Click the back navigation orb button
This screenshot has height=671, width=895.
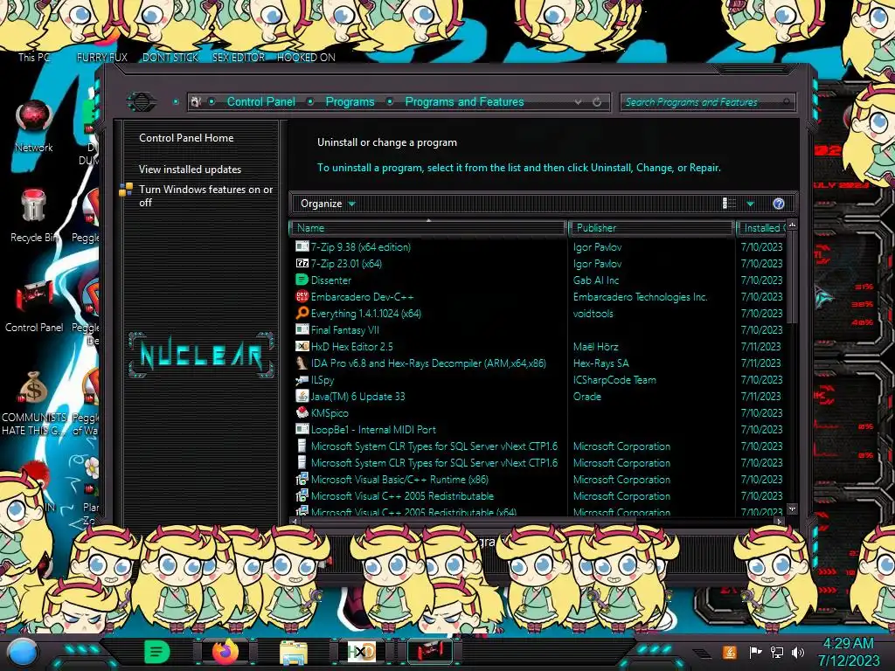[142, 102]
